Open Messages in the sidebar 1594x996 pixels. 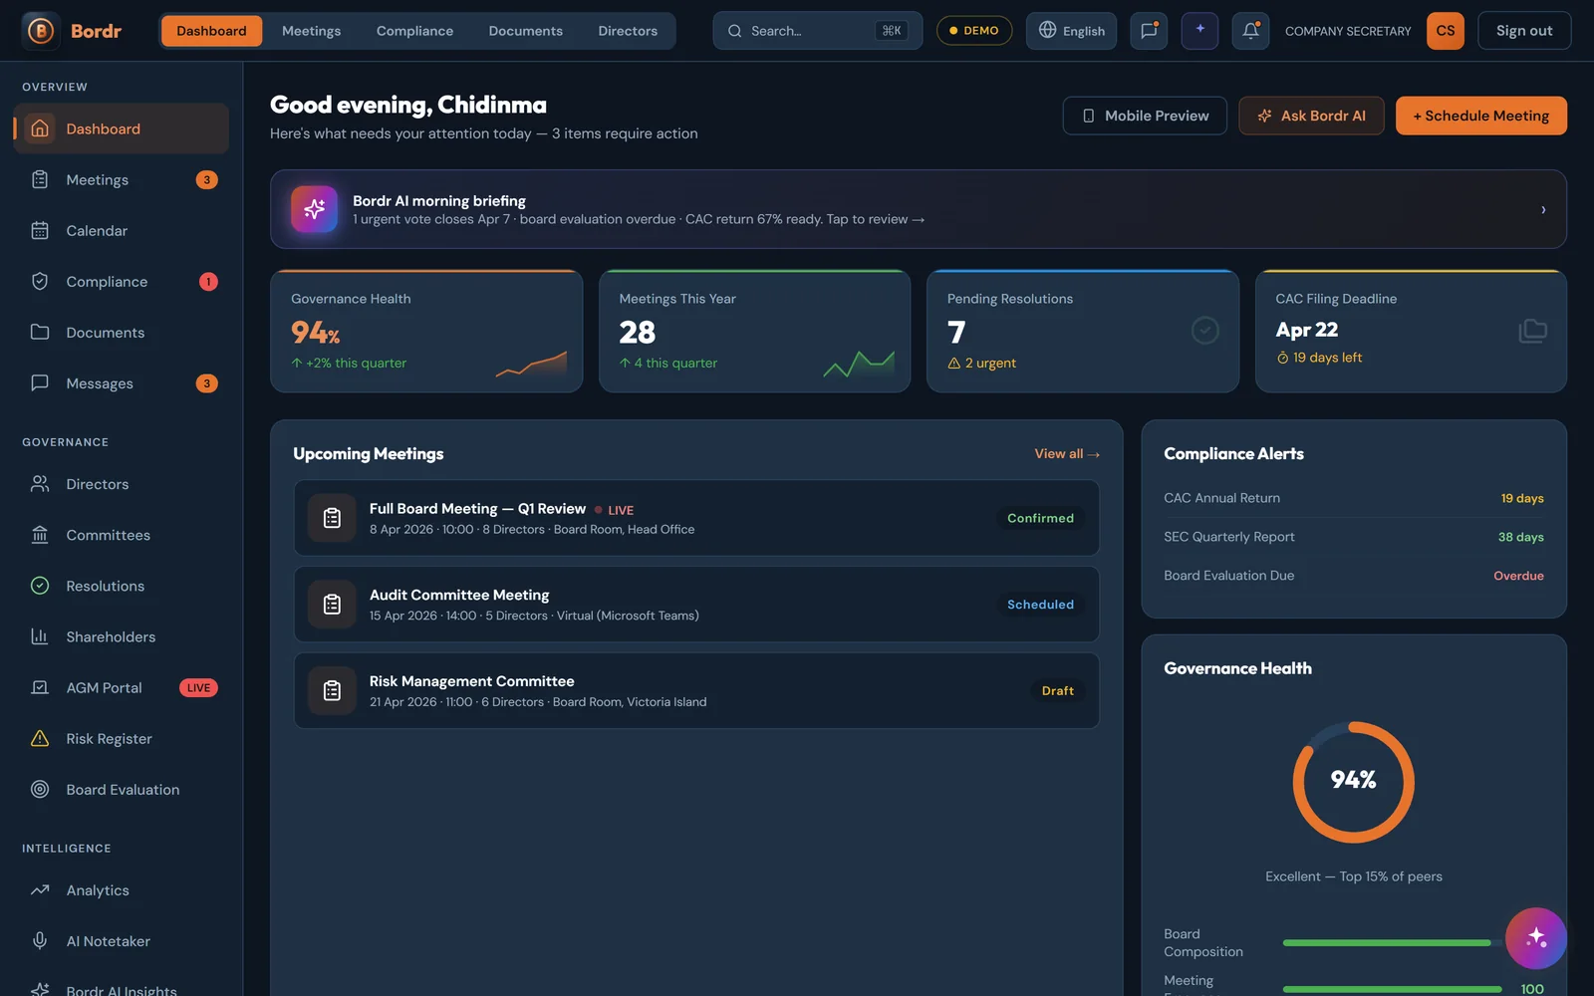[121, 383]
